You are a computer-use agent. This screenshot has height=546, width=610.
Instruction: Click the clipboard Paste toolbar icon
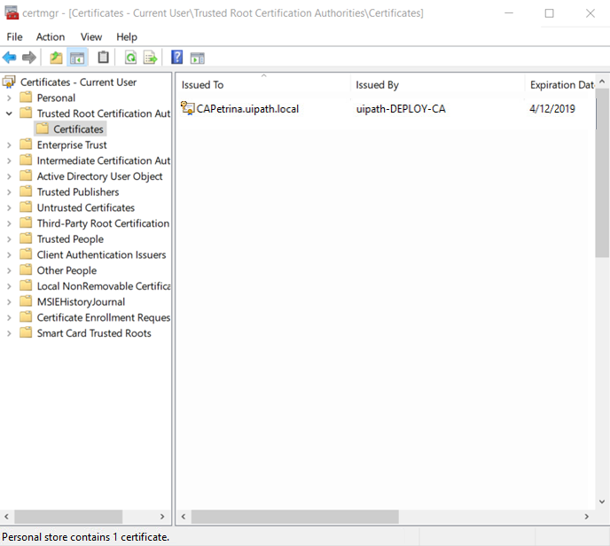click(103, 58)
